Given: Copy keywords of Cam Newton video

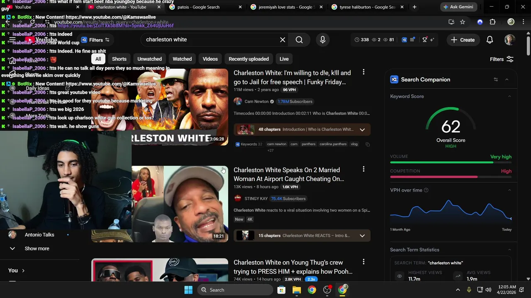Looking at the screenshot, I should [x=368, y=144].
